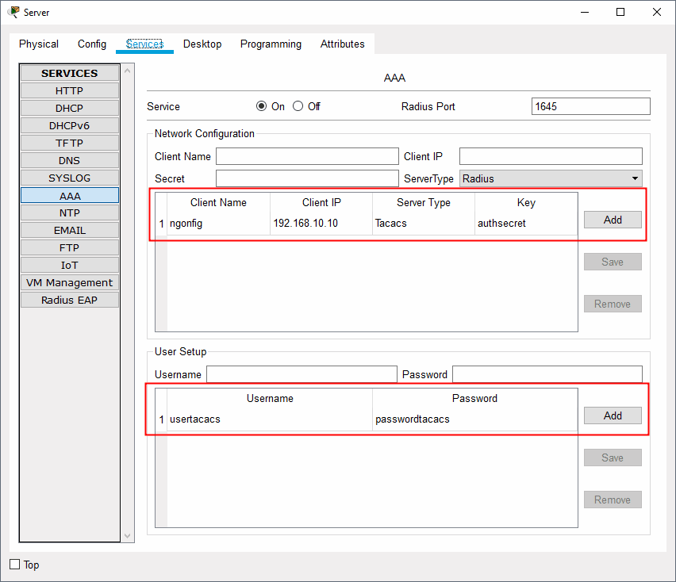Open the VM Management service
676x582 pixels.
click(x=70, y=282)
